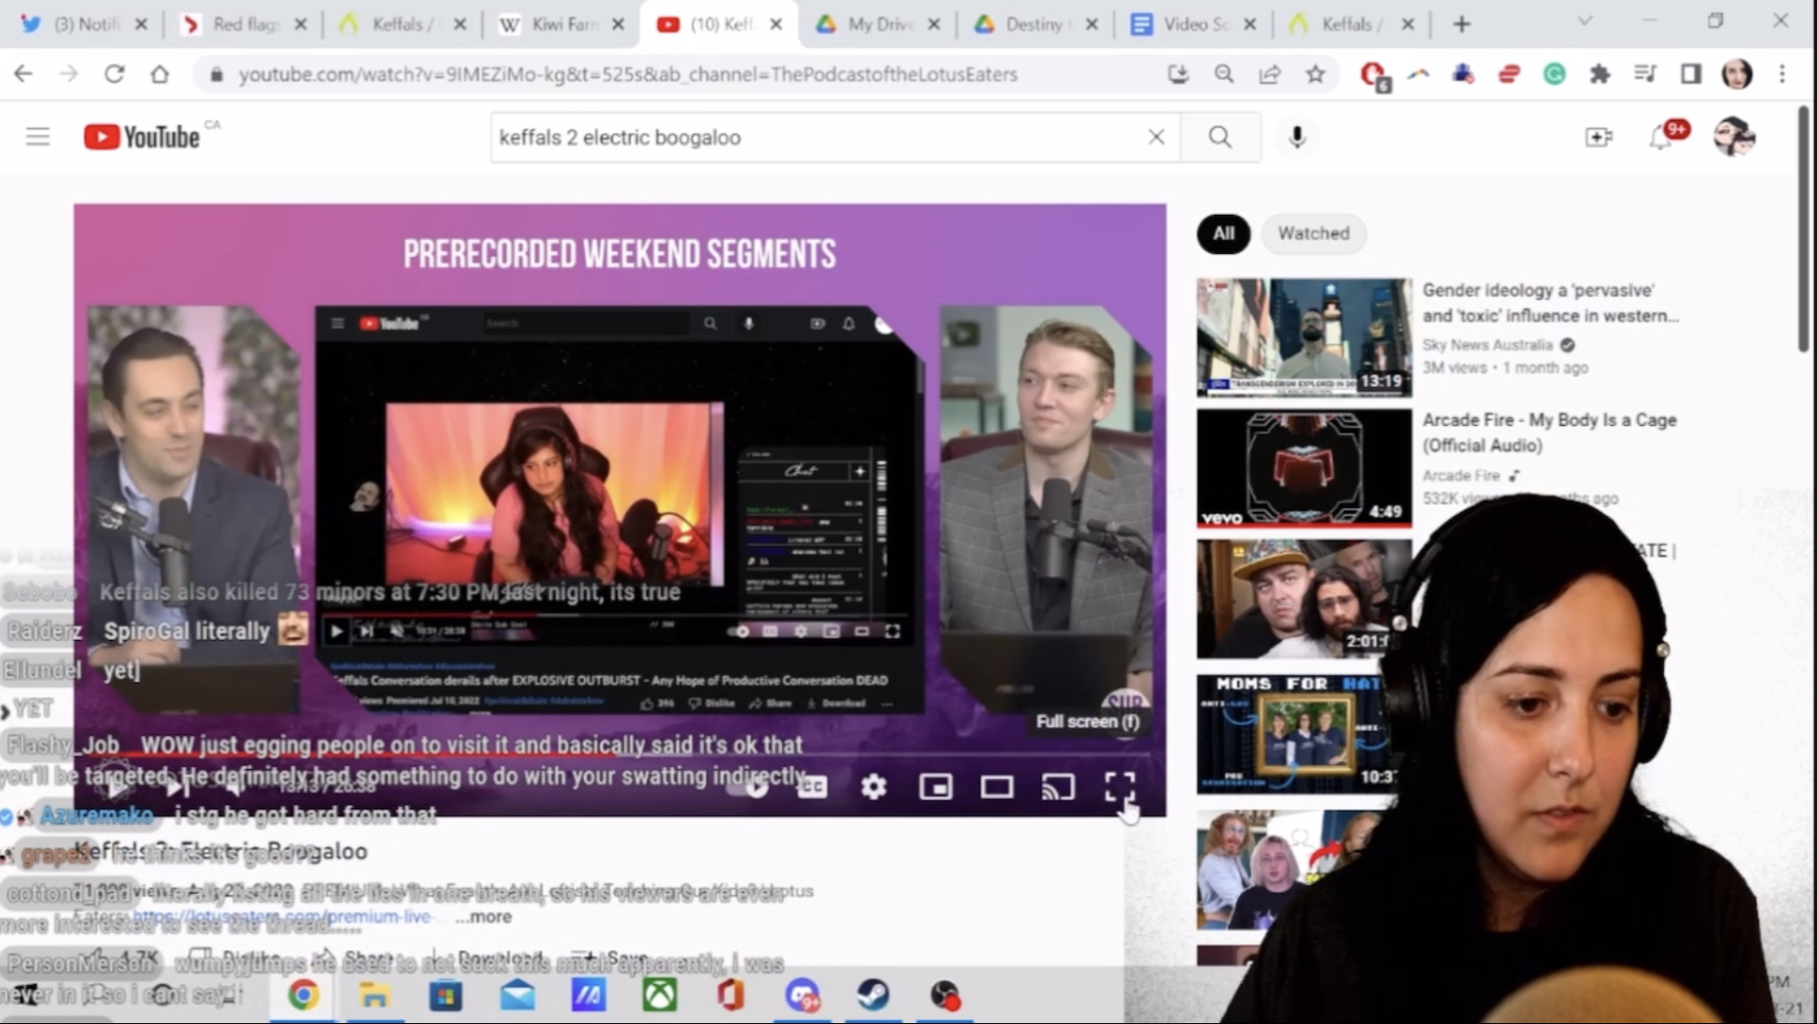
Task: Switch to theater mode
Action: click(x=996, y=786)
